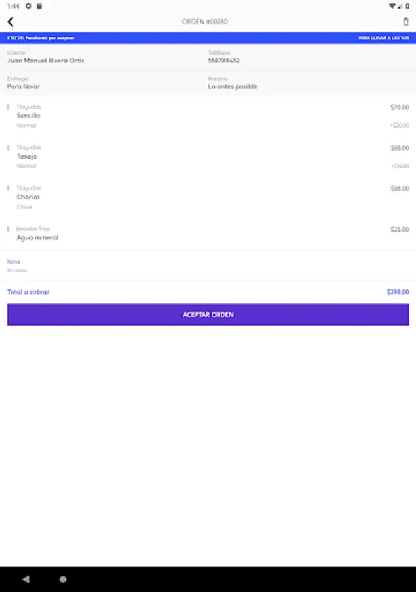Tap the battery status icon
Screen dimensions: 416x592
point(407,5)
